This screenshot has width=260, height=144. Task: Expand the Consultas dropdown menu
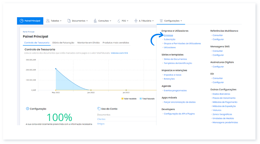110,21
